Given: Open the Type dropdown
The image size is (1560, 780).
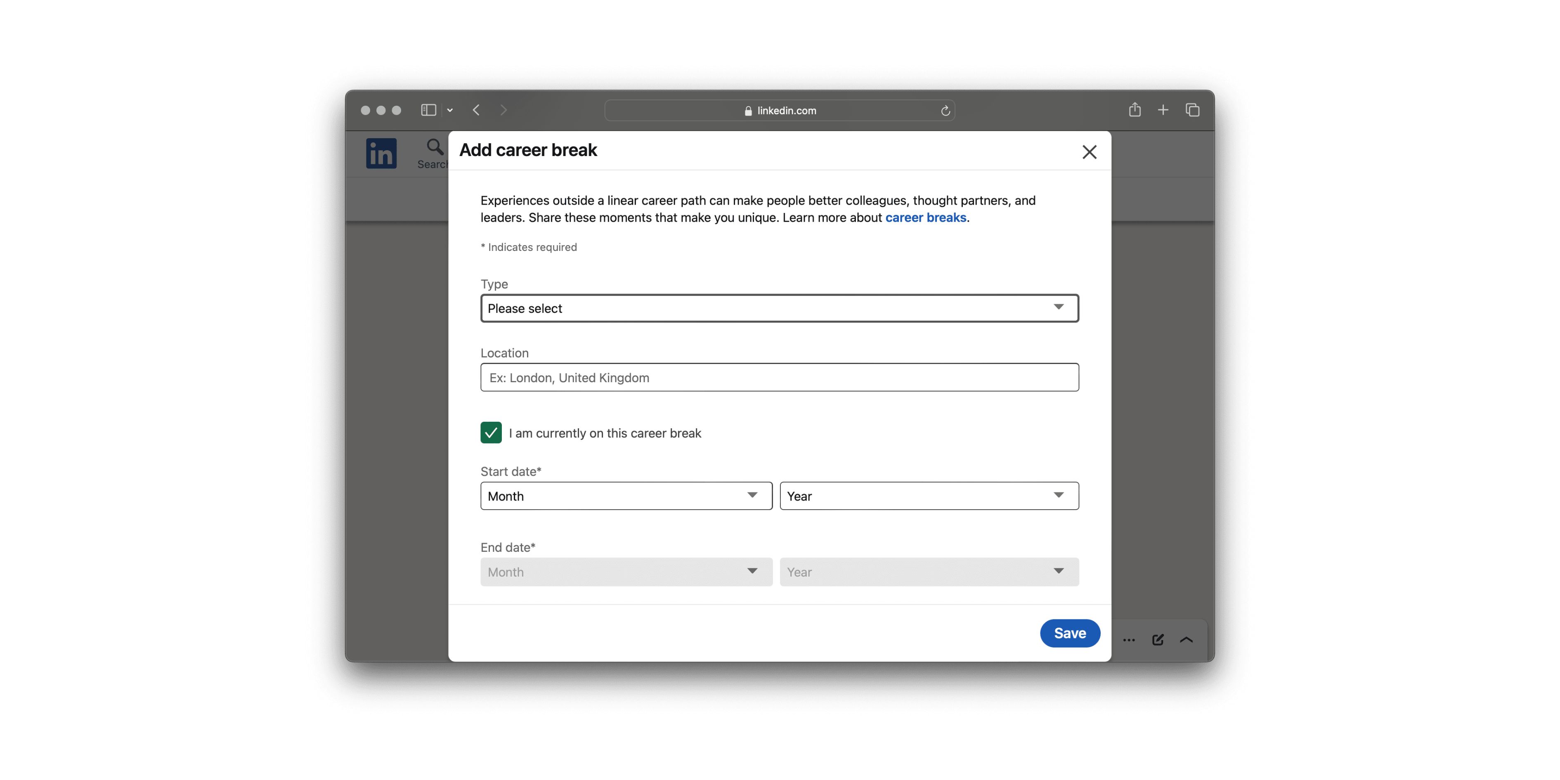Looking at the screenshot, I should pyautogui.click(x=780, y=308).
